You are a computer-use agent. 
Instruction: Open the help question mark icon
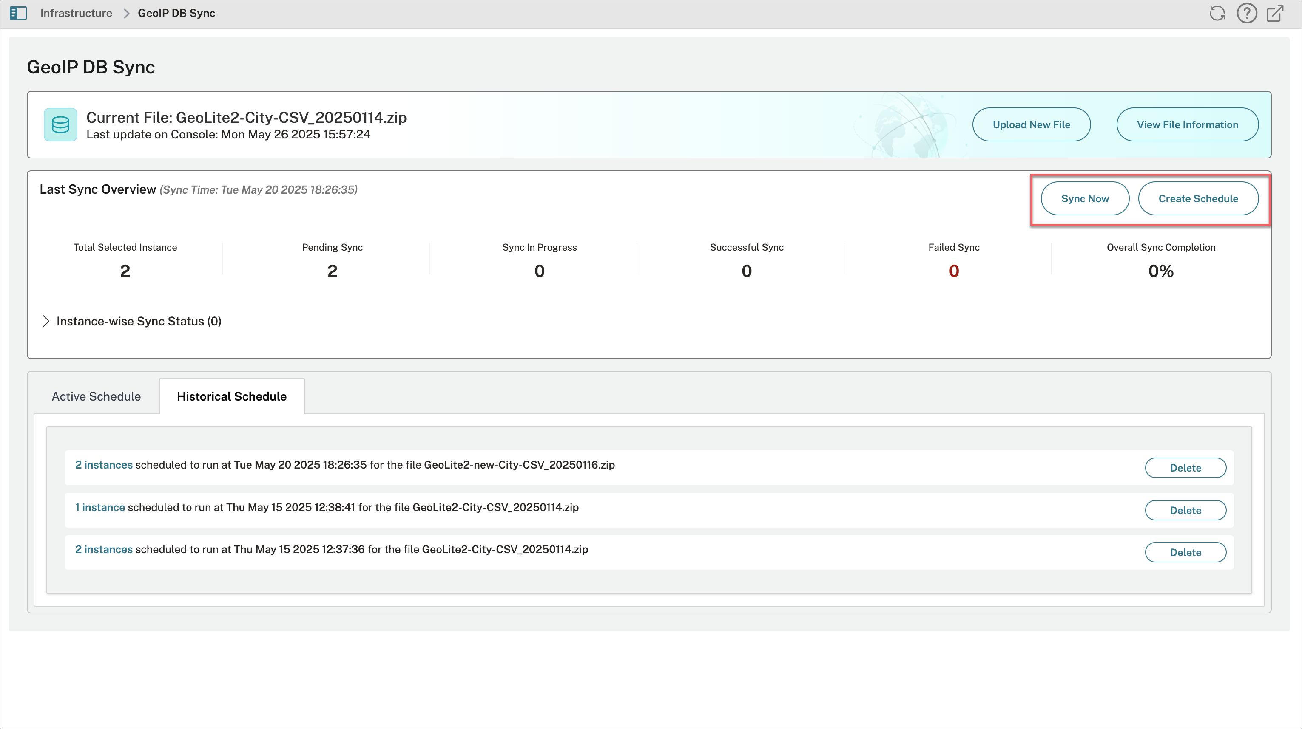(1246, 13)
